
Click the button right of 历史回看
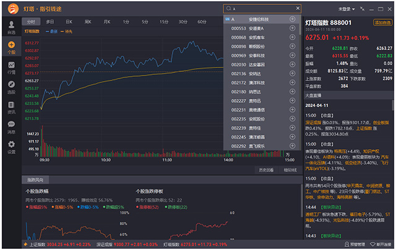pyautogui.click(x=290, y=170)
